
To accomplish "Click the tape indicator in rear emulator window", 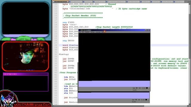I will coord(136,100).
